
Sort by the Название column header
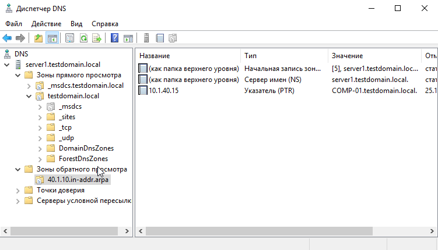pyautogui.click(x=187, y=55)
